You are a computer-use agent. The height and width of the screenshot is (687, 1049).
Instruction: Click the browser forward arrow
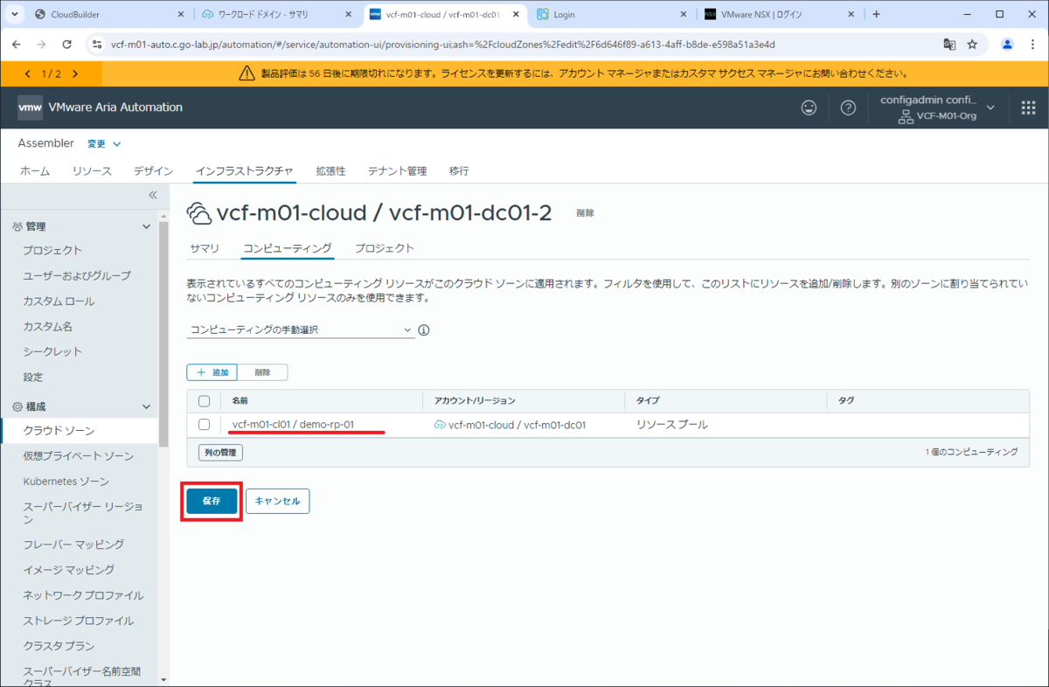[42, 45]
